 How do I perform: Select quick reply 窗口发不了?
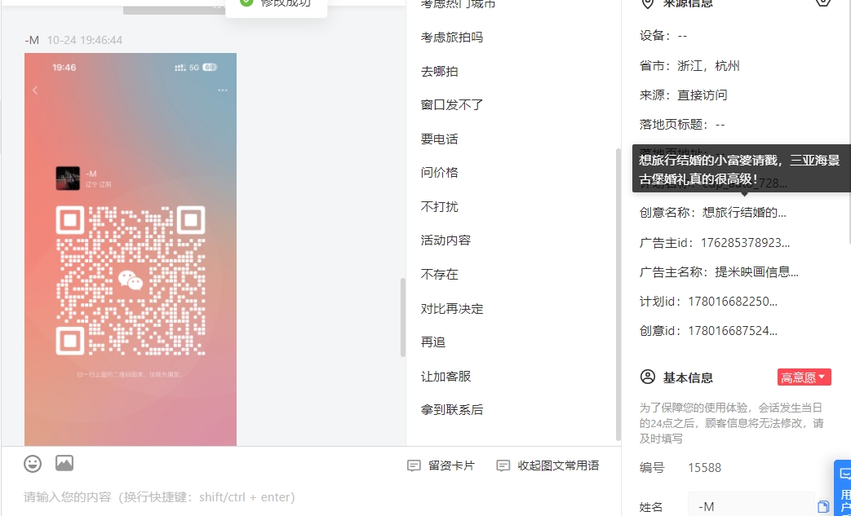[451, 105]
